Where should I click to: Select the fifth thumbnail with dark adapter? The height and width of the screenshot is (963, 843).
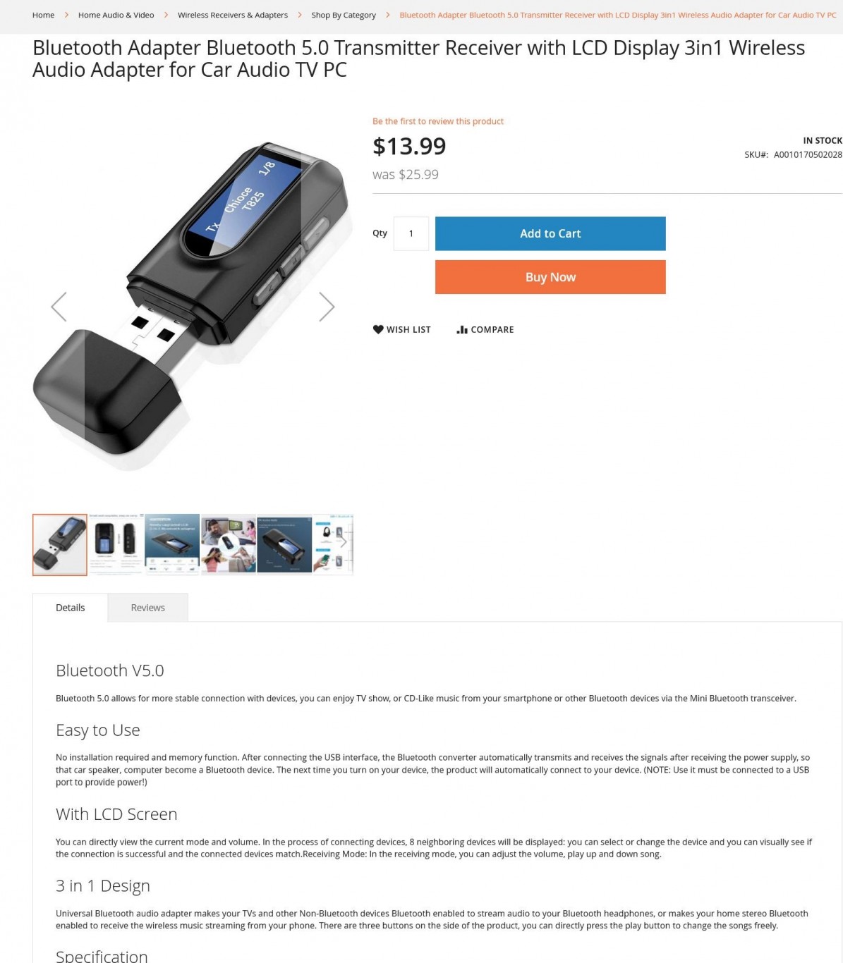(x=284, y=544)
